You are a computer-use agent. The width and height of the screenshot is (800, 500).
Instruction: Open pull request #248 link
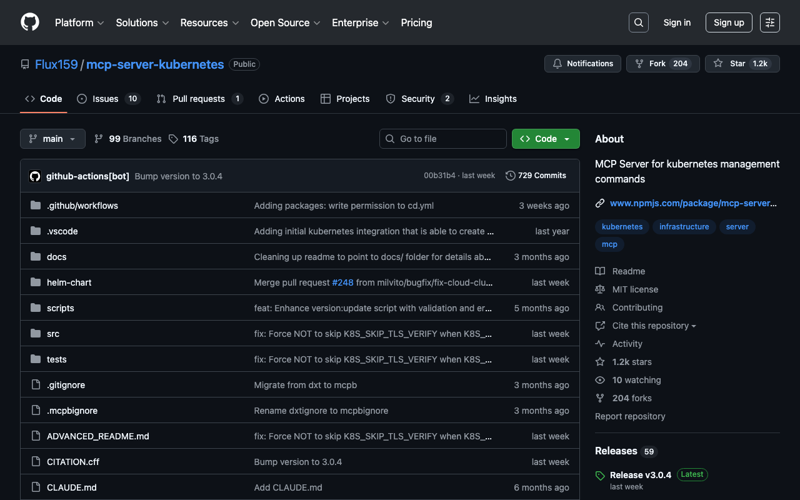pos(342,282)
